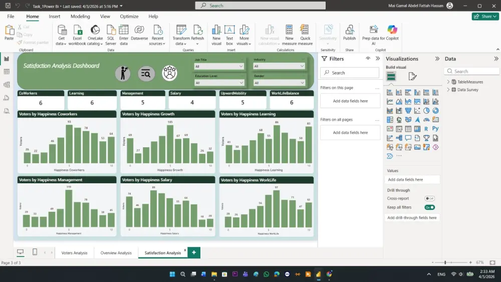Select the Gauge visual
This screenshot has height=282, width=501.
coord(426,120)
